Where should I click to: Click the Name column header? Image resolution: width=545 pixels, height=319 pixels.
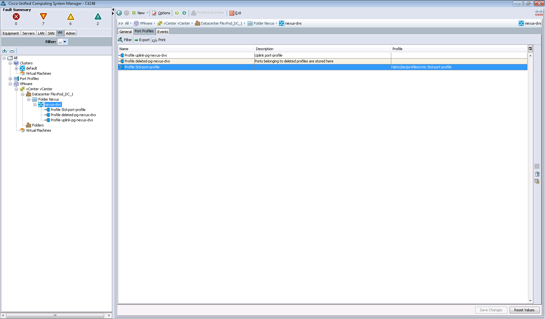tap(186, 49)
